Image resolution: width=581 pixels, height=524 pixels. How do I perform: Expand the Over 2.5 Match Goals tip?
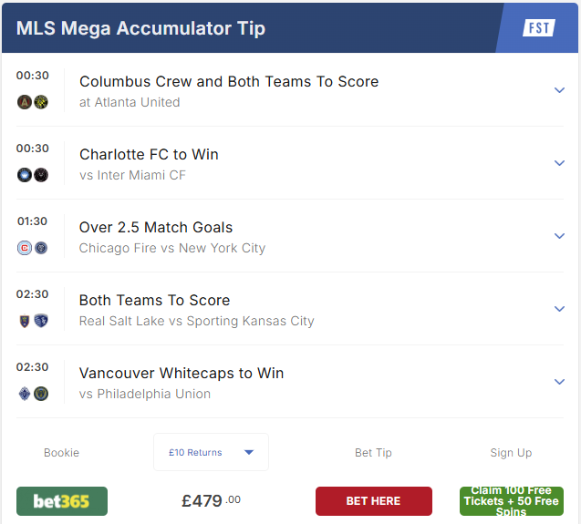pyautogui.click(x=559, y=236)
